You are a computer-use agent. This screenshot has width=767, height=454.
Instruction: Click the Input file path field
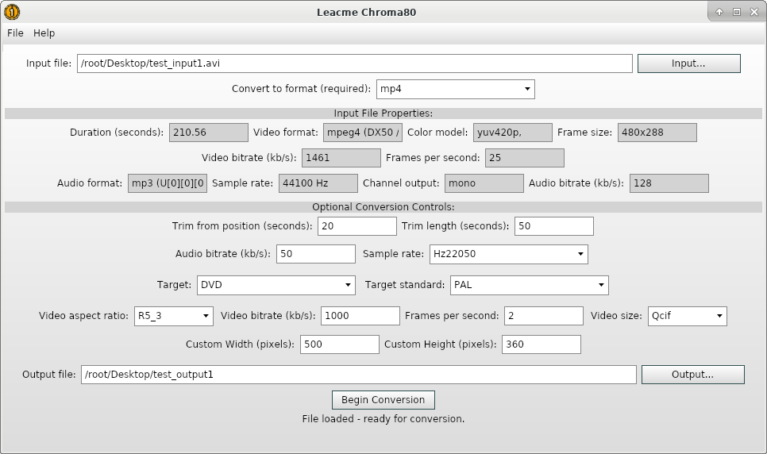point(354,63)
